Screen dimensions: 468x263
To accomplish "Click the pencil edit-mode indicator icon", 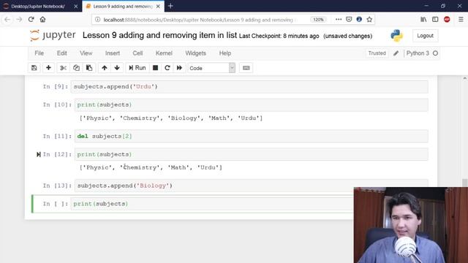I will (396, 53).
